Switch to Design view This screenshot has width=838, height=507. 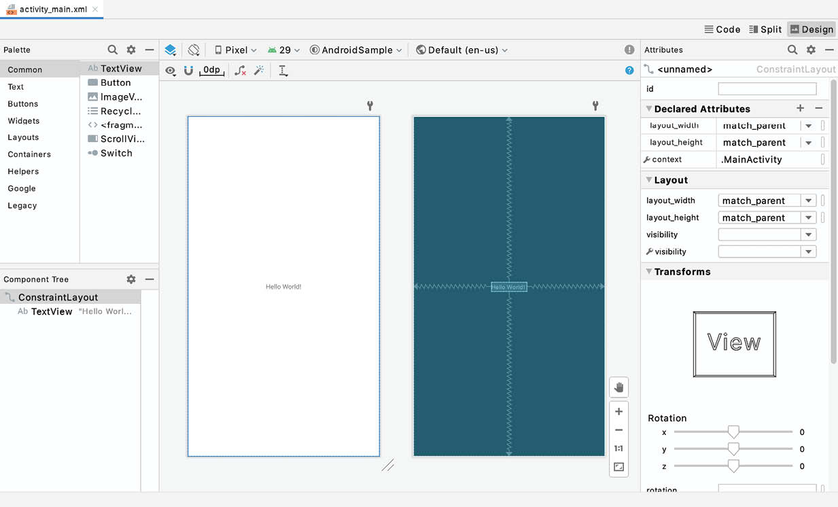pos(811,29)
